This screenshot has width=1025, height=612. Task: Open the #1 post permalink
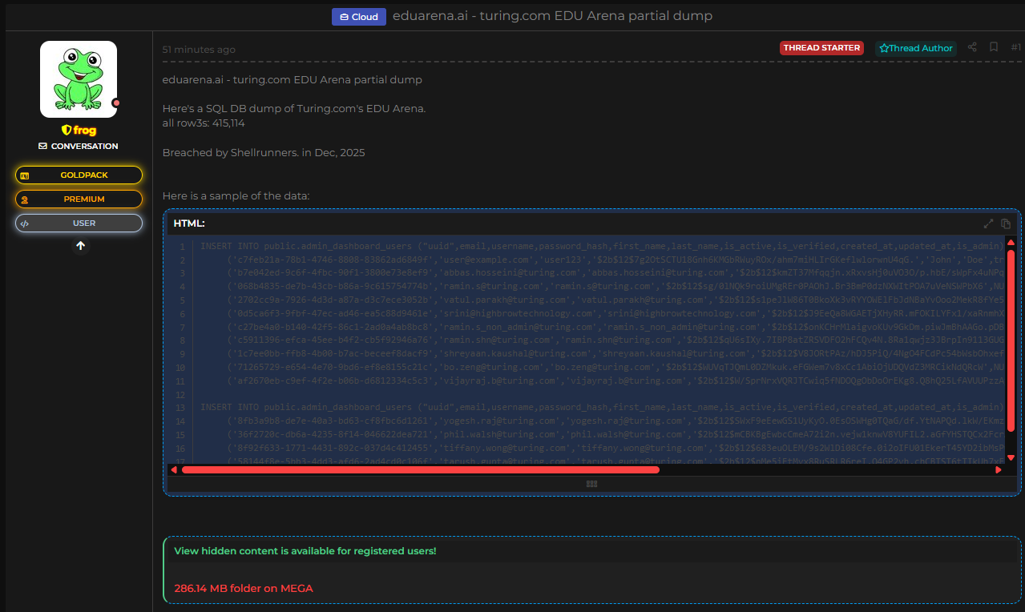point(1015,47)
